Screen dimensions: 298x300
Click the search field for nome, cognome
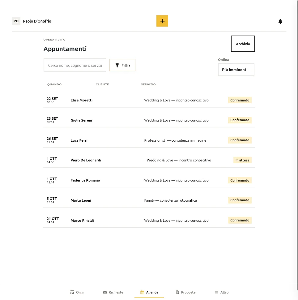click(x=75, y=65)
